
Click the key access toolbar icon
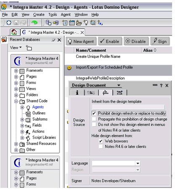click(56, 23)
